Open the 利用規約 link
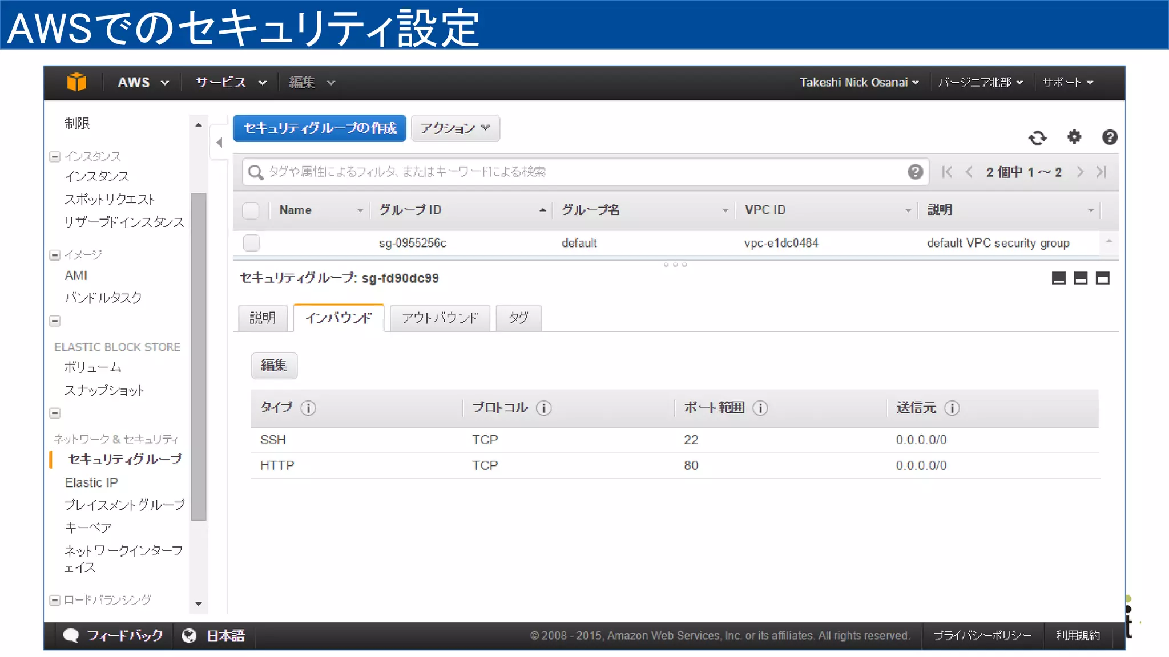 pyautogui.click(x=1078, y=636)
